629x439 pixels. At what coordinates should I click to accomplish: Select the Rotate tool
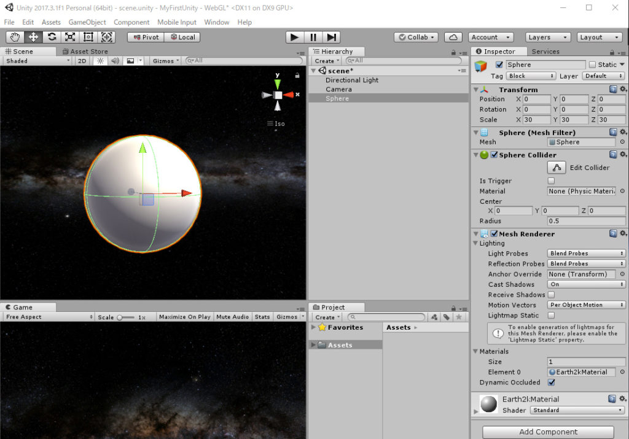52,37
